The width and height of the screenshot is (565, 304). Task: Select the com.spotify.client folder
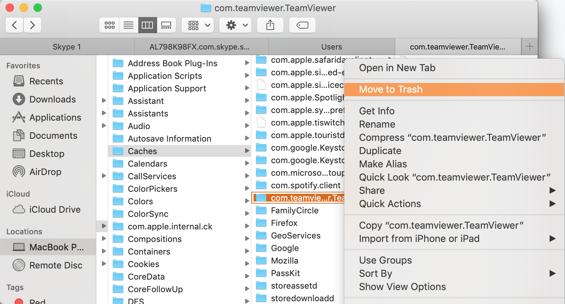coord(299,185)
